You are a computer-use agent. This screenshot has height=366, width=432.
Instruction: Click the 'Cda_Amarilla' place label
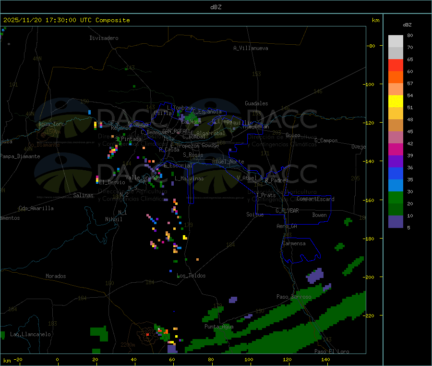point(36,208)
